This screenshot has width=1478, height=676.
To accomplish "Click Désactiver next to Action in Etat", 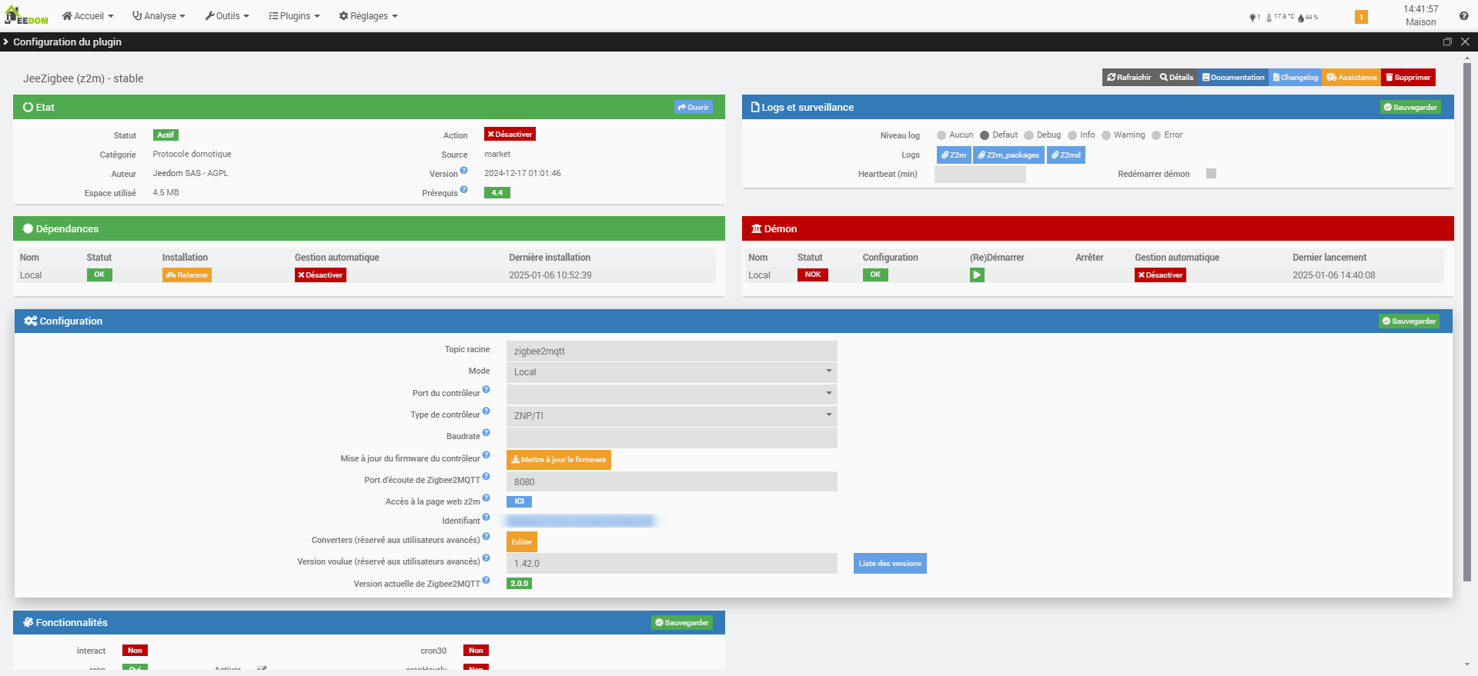I will (x=510, y=135).
